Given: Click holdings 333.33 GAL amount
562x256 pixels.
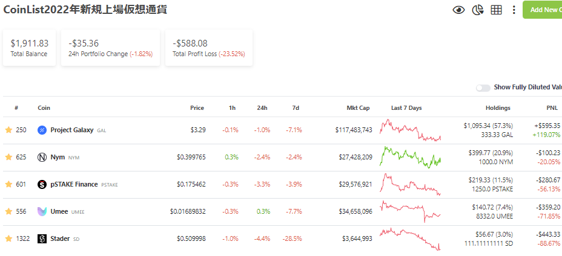Looking at the screenshot, I should pos(496,135).
